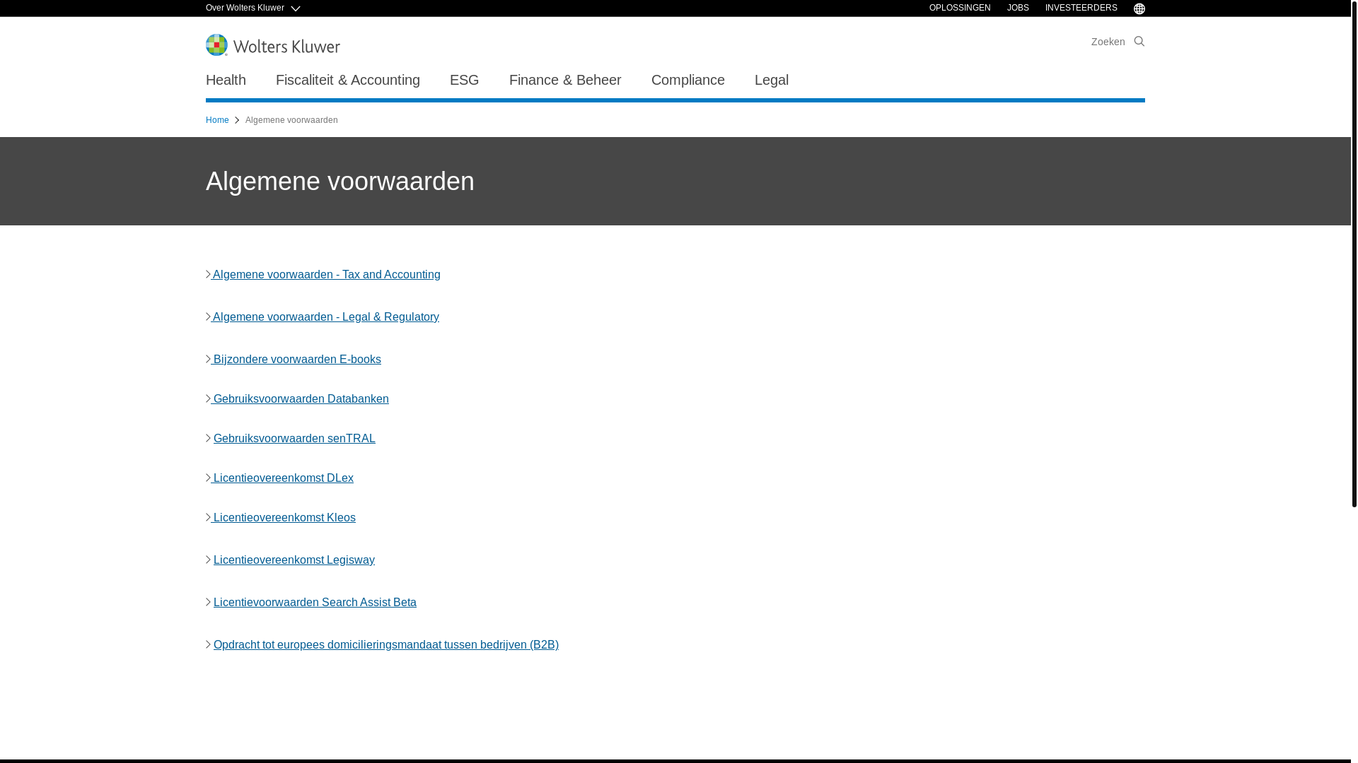Viewport: 1358px width, 763px height.
Task: Open the language globe icon
Action: pyautogui.click(x=1139, y=8)
